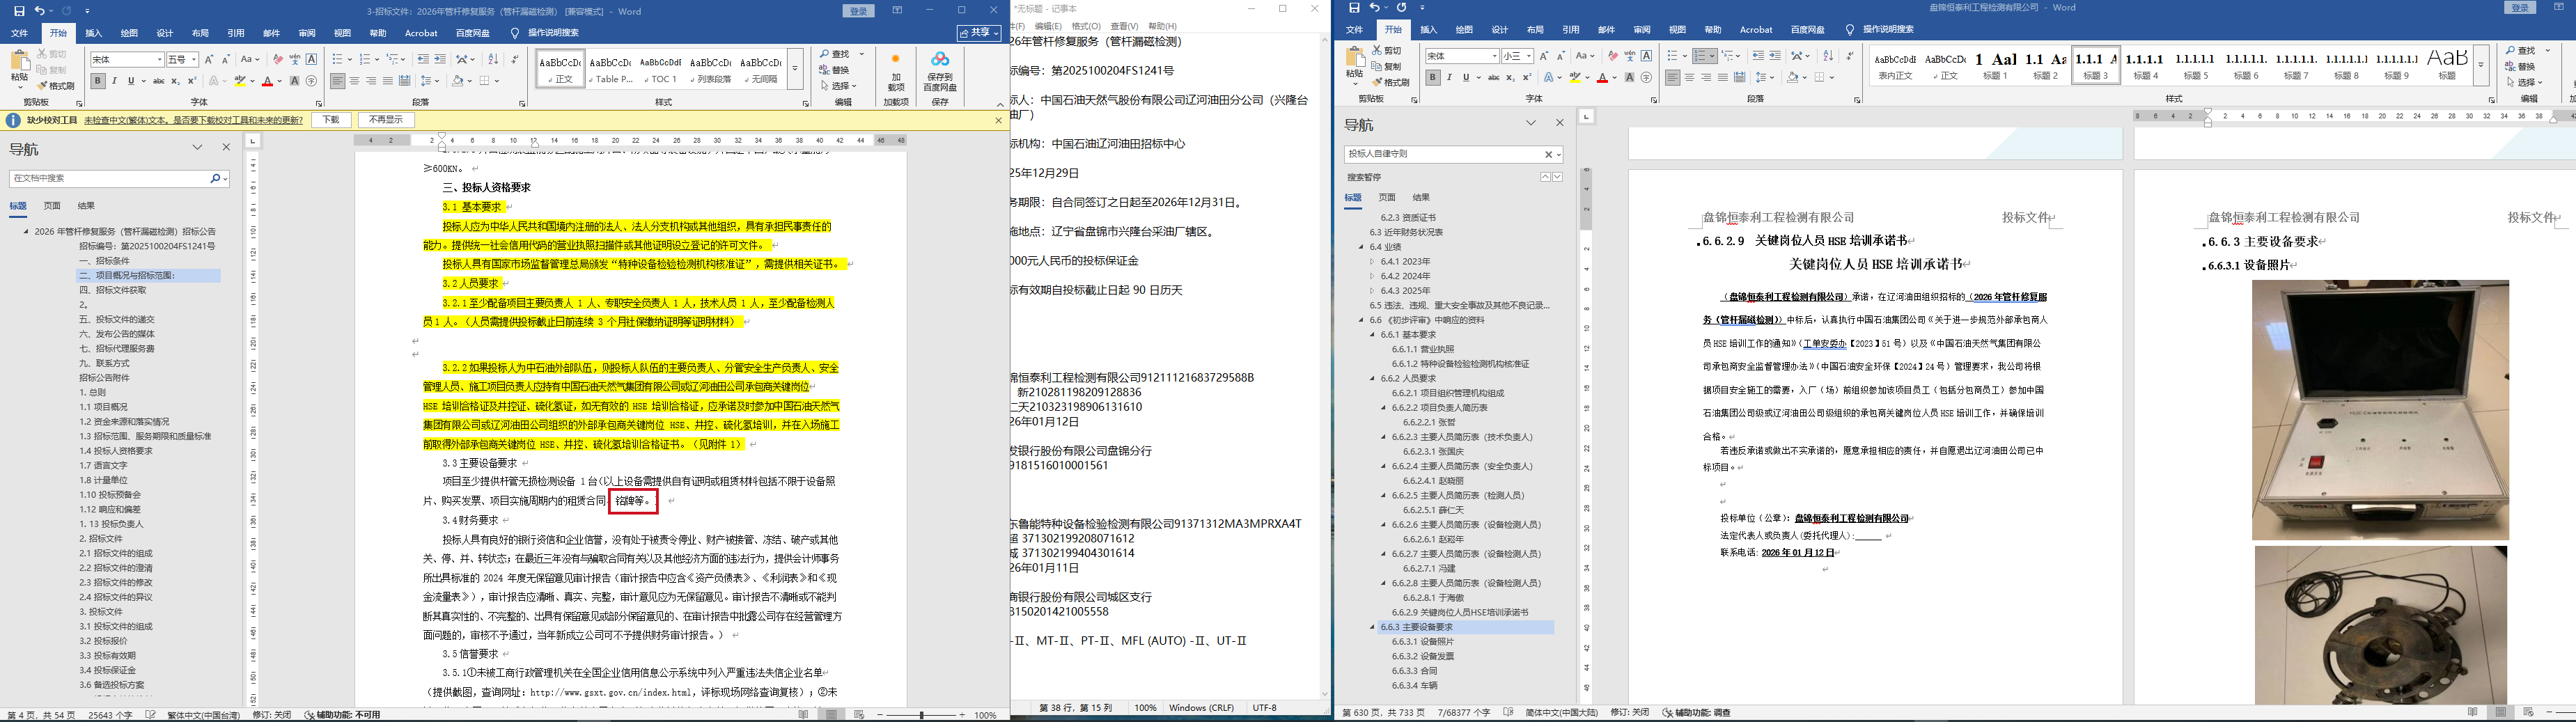The width and height of the screenshot is (2576, 722).
Task: Increase font size in left Word ribbon
Action: point(210,60)
